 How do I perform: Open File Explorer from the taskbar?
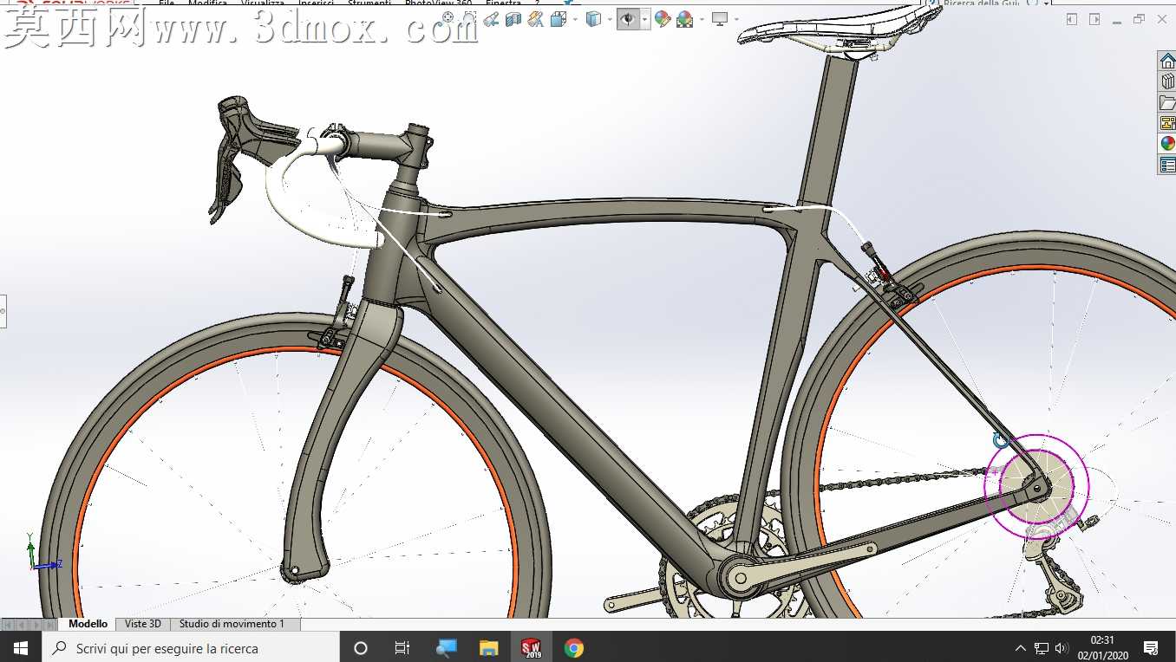click(488, 648)
